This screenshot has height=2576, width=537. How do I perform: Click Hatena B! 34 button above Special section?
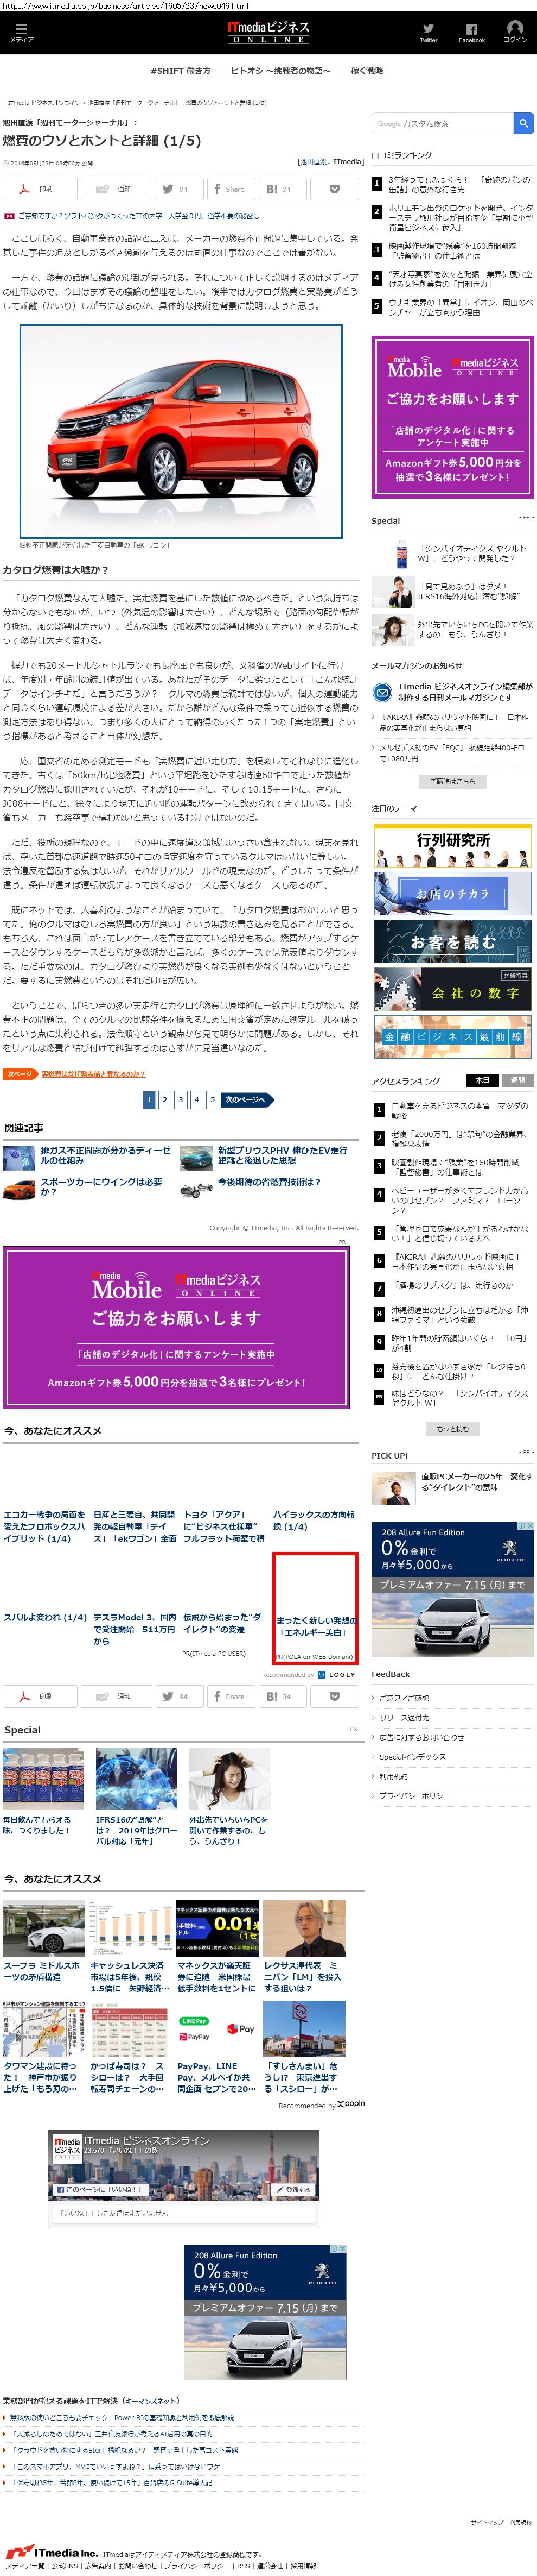click(282, 1696)
